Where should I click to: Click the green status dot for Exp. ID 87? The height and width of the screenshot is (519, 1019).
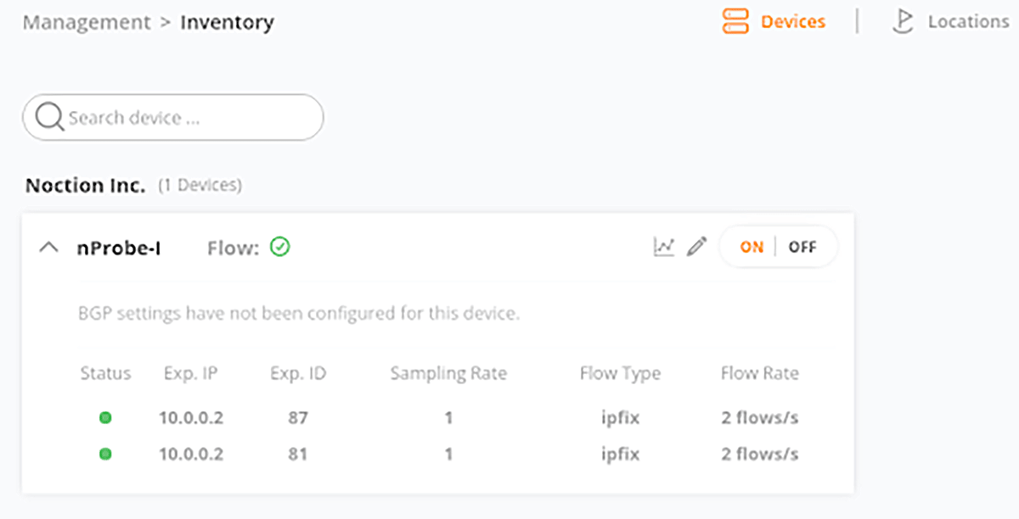tap(105, 417)
